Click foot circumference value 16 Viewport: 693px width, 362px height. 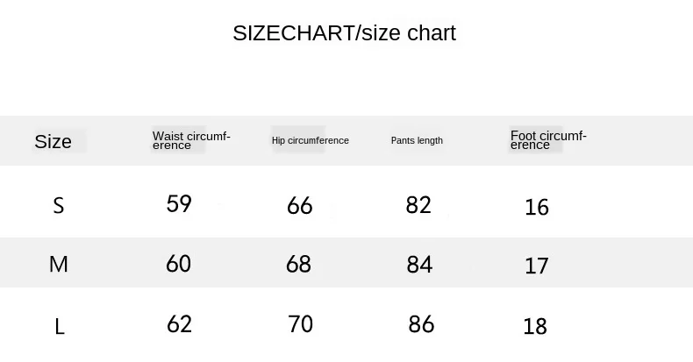pos(537,207)
